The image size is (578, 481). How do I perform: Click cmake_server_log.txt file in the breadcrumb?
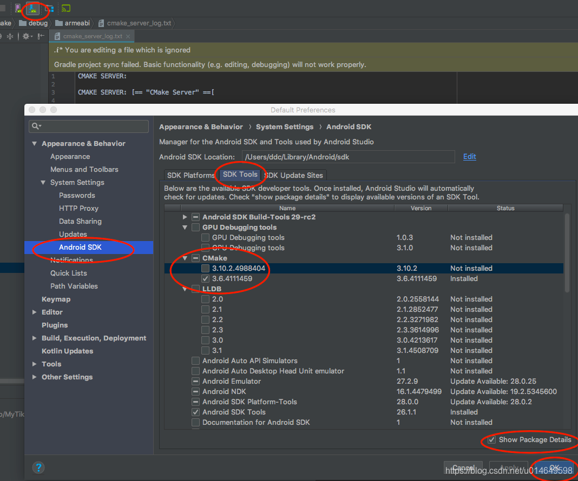[135, 23]
